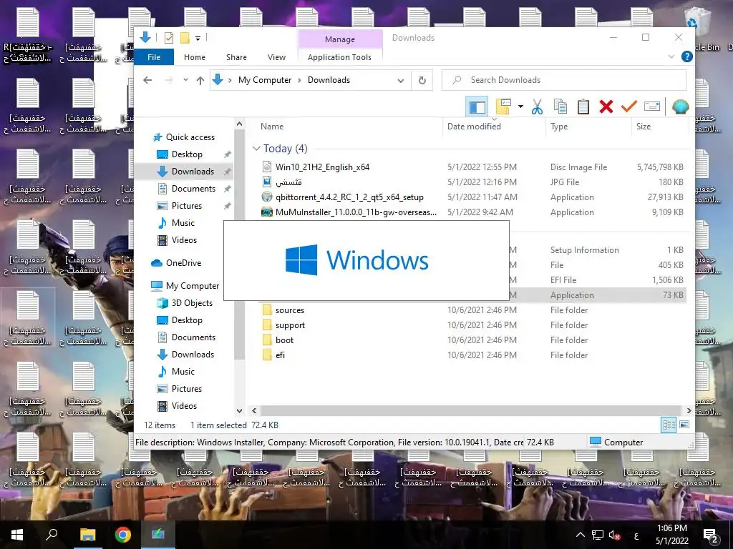The width and height of the screenshot is (733, 549).
Task: Click the Manage contextual tab header
Action: (x=340, y=39)
